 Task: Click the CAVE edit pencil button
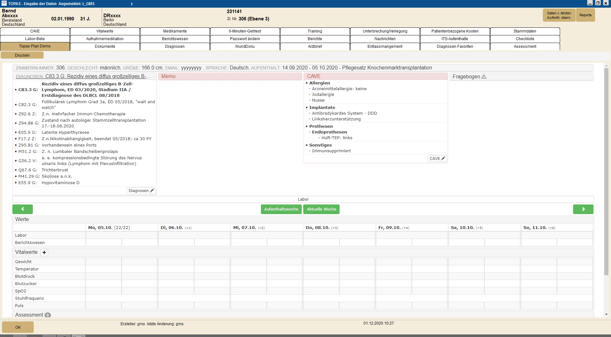click(x=437, y=159)
